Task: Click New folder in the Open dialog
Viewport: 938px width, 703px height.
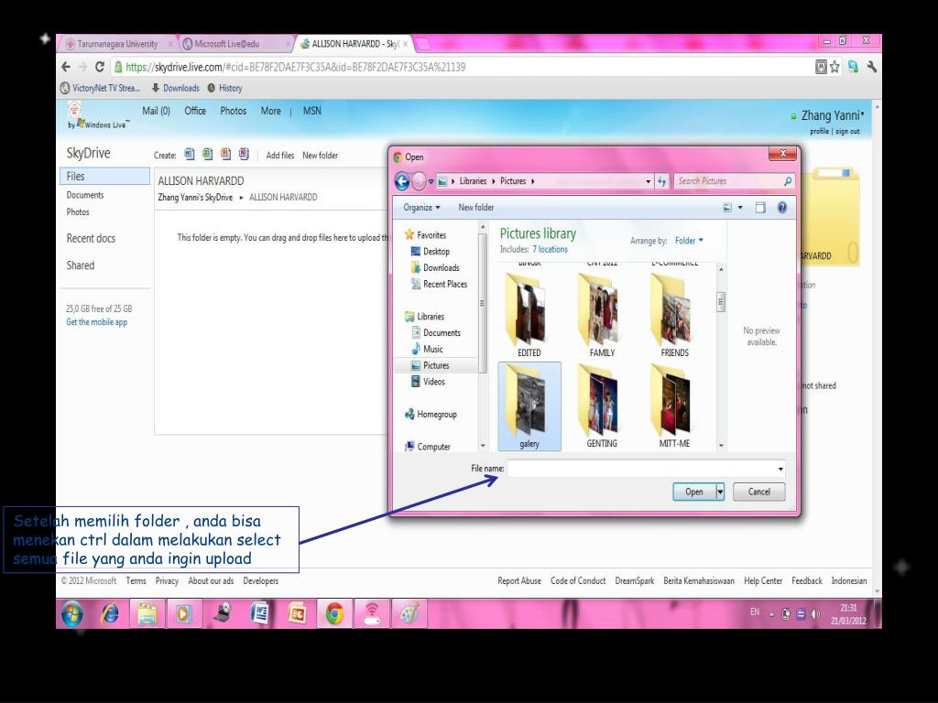Action: [x=476, y=208]
